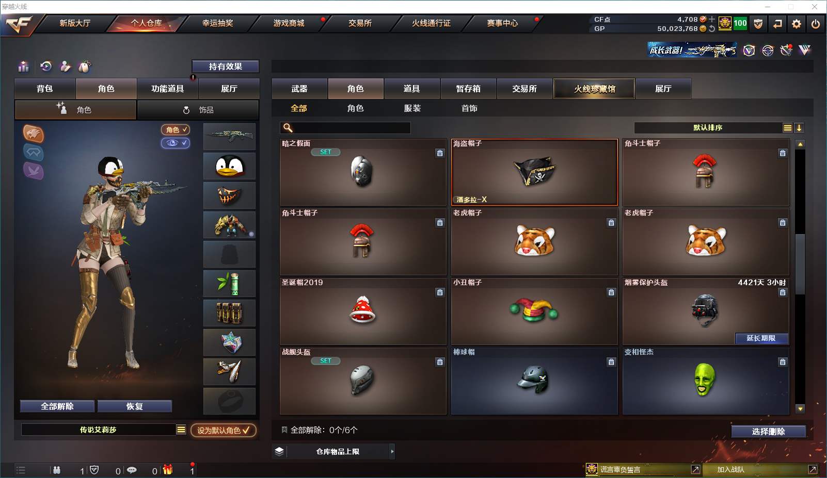Screen dimensions: 827x478
Task: Open the gift box icon in status bar
Action: pos(167,469)
